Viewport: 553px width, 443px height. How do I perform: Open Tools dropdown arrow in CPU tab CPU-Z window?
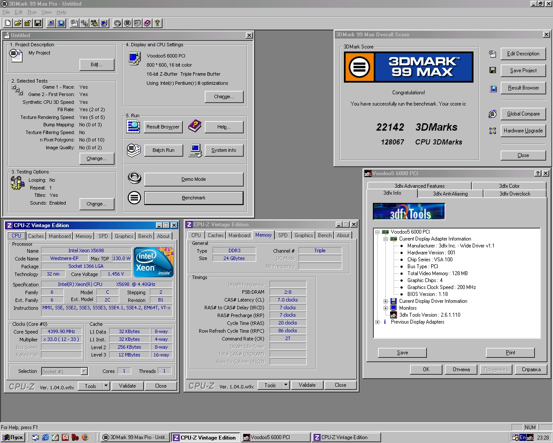[106, 386]
